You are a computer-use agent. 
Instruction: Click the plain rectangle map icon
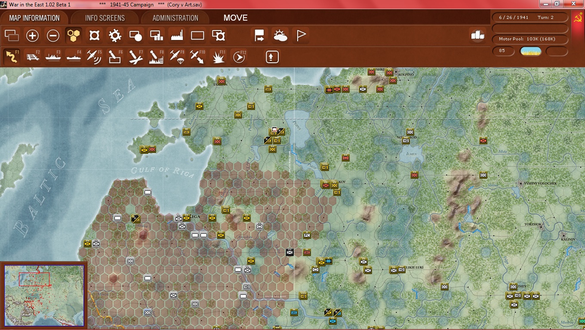tap(197, 35)
